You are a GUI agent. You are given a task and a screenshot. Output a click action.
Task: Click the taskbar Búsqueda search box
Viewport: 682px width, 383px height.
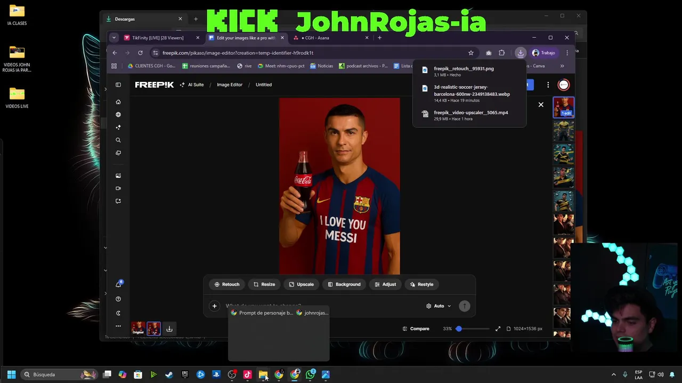[59, 374]
